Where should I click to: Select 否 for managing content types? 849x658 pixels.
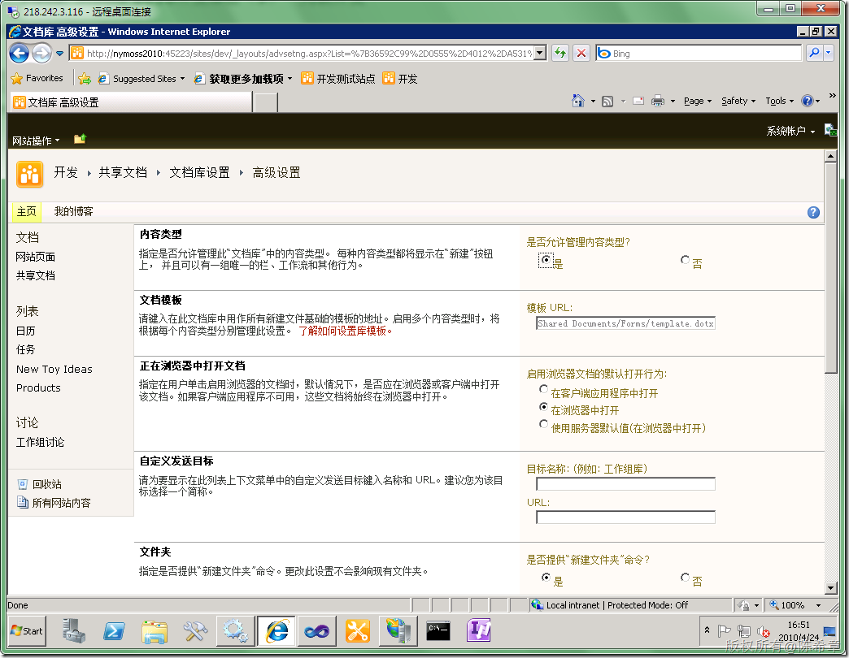[x=685, y=260]
